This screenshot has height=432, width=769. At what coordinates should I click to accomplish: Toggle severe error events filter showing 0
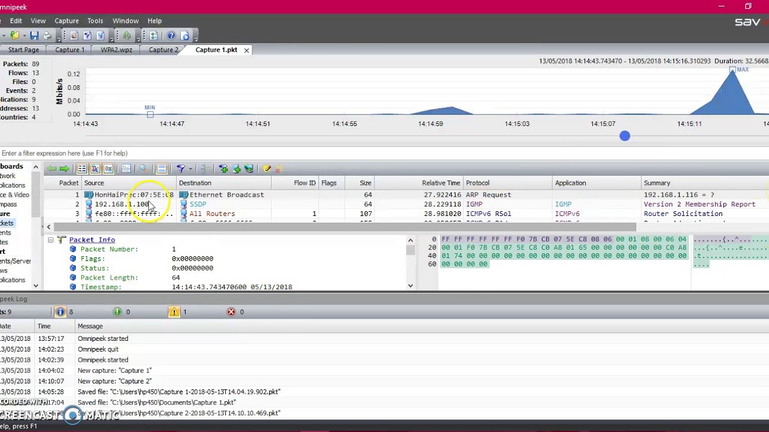click(x=231, y=312)
